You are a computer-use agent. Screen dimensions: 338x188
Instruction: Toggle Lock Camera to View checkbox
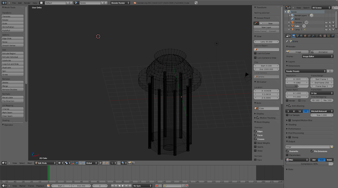click(255, 58)
